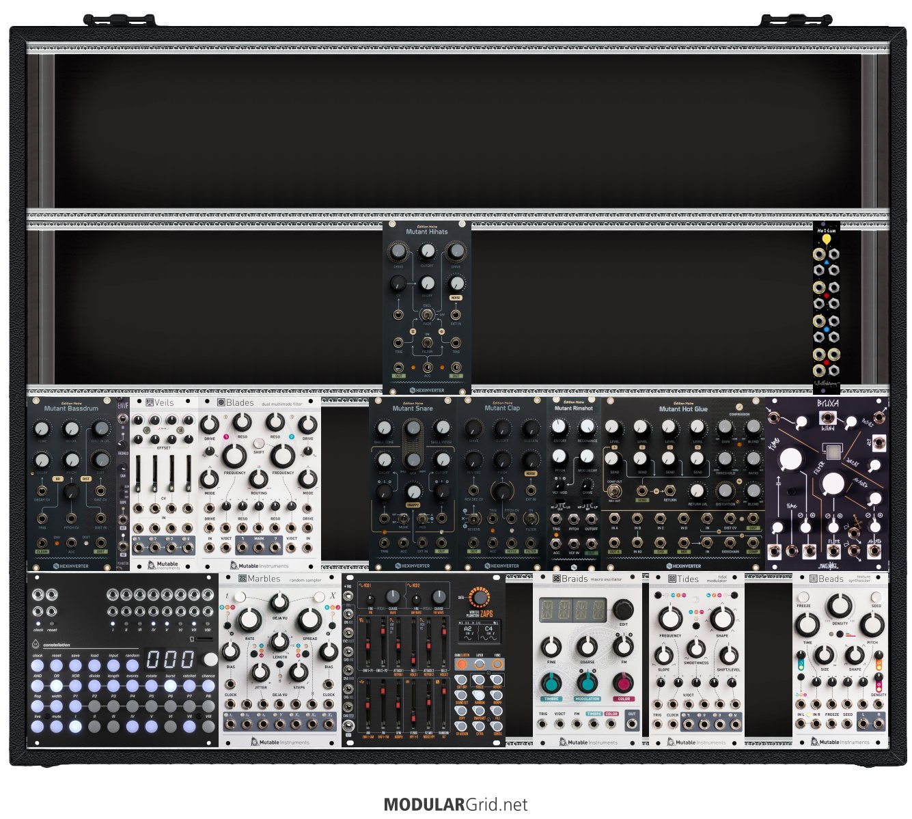The width and height of the screenshot is (912, 819).
Task: Push the X button on Marbles
Action: pyautogui.click(x=319, y=598)
